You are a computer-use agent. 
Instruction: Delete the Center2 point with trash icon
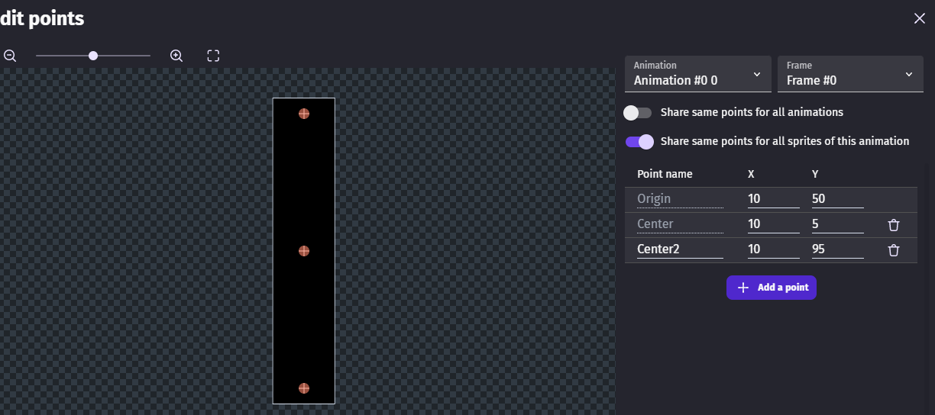pyautogui.click(x=894, y=250)
